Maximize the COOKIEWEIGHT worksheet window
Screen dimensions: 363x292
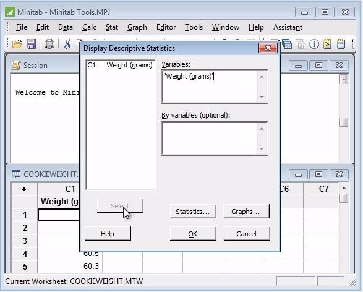[318, 174]
